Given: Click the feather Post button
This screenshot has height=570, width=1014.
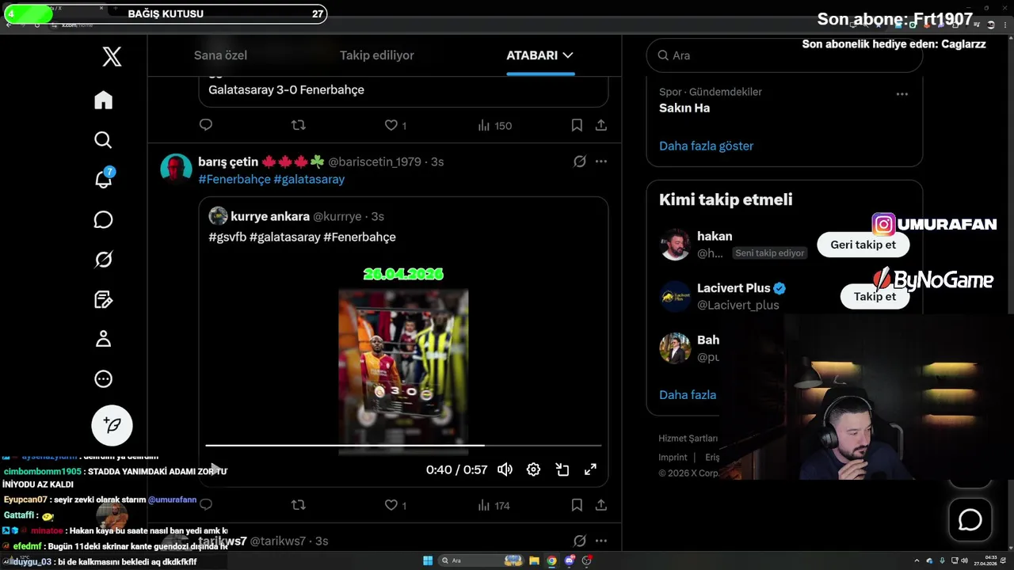Looking at the screenshot, I should [112, 425].
